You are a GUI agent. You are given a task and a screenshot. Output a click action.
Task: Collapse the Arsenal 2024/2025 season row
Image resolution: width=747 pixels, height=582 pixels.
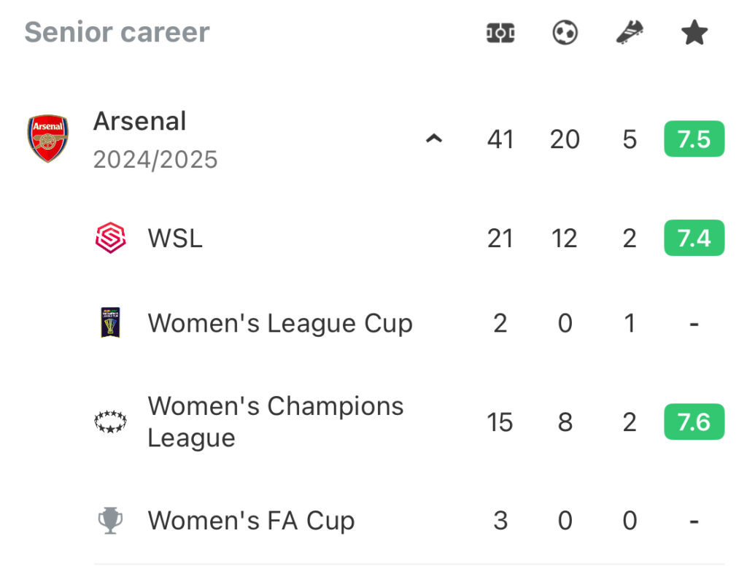(434, 139)
